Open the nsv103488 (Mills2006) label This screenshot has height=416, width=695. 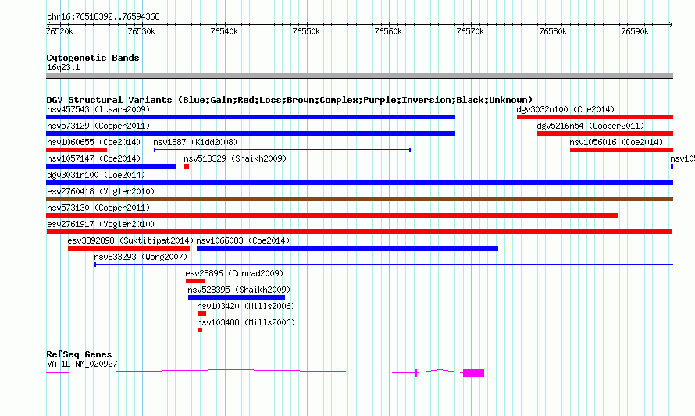click(246, 322)
